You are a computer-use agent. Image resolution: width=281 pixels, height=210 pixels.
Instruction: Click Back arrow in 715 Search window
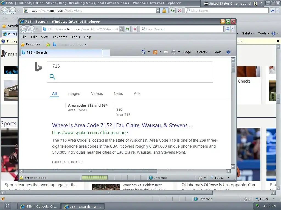pyautogui.click(x=24, y=29)
